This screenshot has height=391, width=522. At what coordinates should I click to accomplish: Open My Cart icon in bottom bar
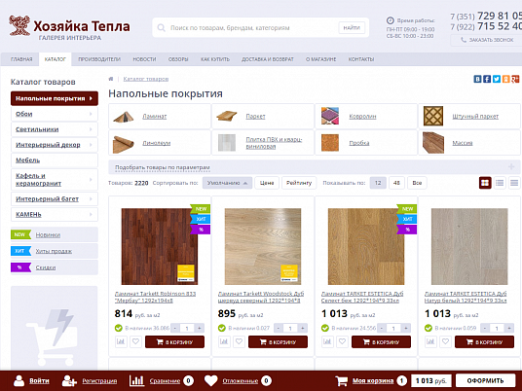point(341,380)
